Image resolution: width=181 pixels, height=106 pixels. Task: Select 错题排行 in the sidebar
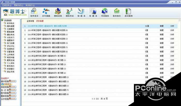(11, 40)
